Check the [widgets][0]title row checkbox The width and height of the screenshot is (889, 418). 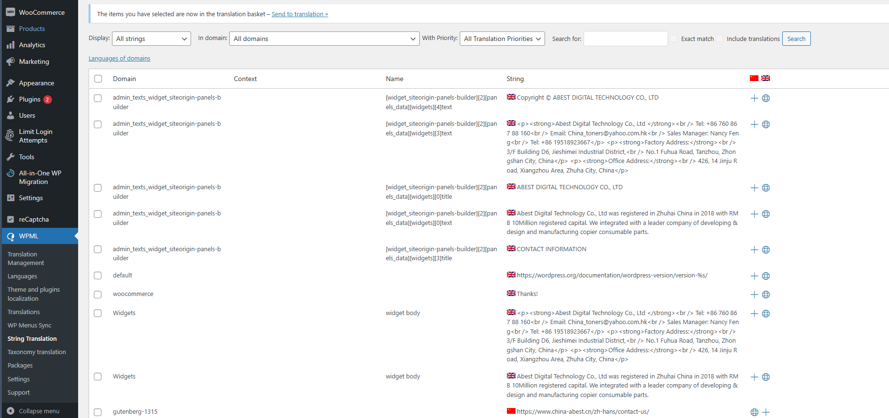click(98, 188)
